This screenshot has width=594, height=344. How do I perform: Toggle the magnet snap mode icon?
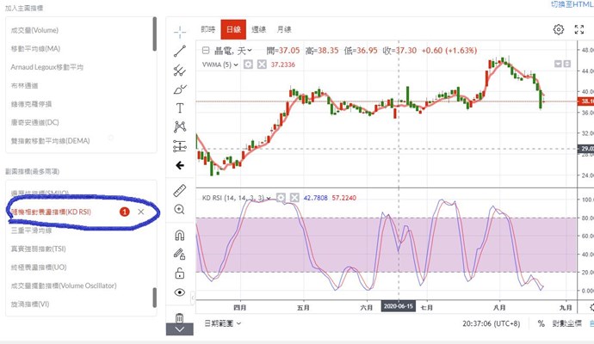click(180, 235)
